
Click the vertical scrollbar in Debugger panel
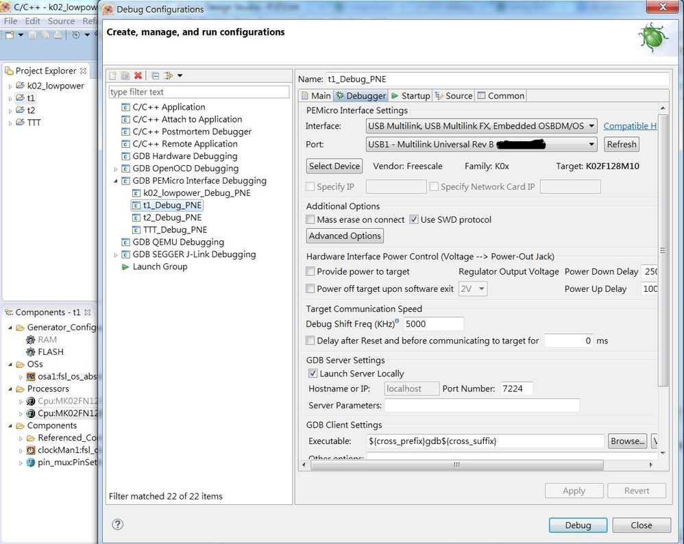(663, 250)
